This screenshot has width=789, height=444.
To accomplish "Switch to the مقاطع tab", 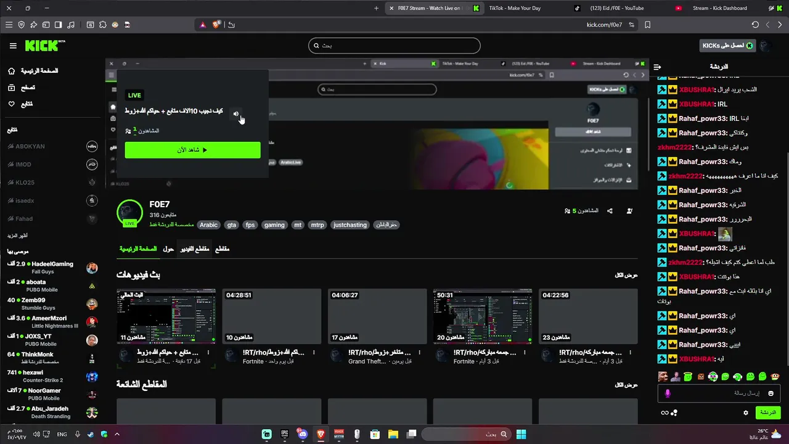I will point(222,249).
